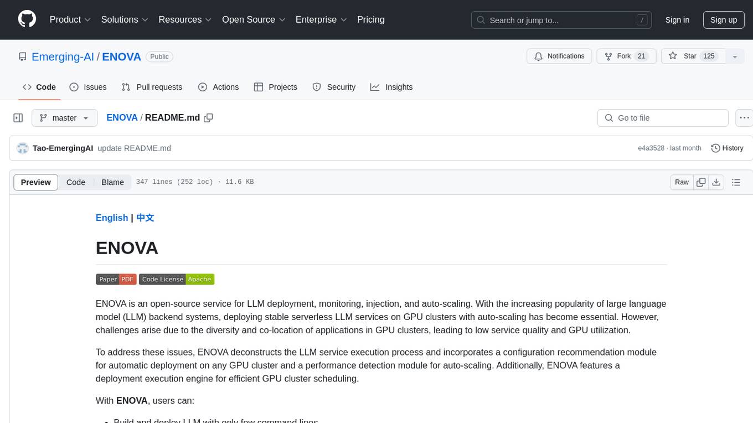The height and width of the screenshot is (423, 753).
Task: Open the ENOVA repository title link
Action: point(122,56)
